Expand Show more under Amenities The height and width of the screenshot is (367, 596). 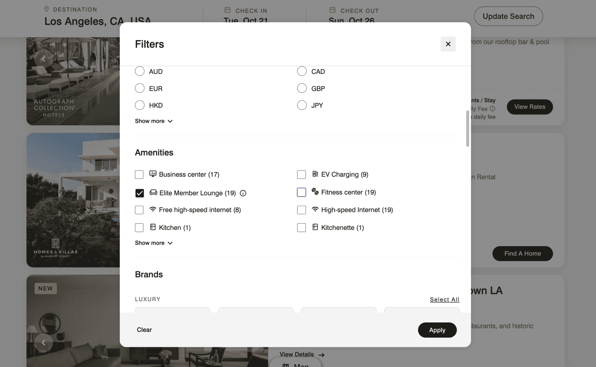[154, 243]
